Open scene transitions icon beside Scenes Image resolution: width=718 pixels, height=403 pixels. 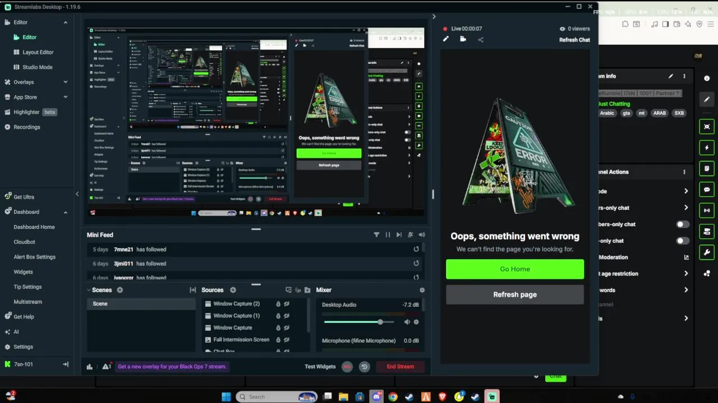pos(193,290)
